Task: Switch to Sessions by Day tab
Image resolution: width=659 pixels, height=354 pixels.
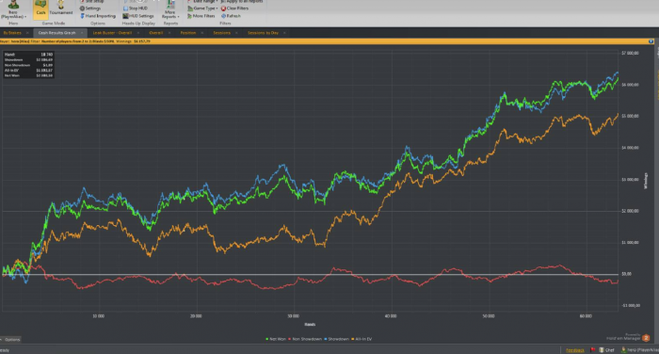Action: coord(263,33)
